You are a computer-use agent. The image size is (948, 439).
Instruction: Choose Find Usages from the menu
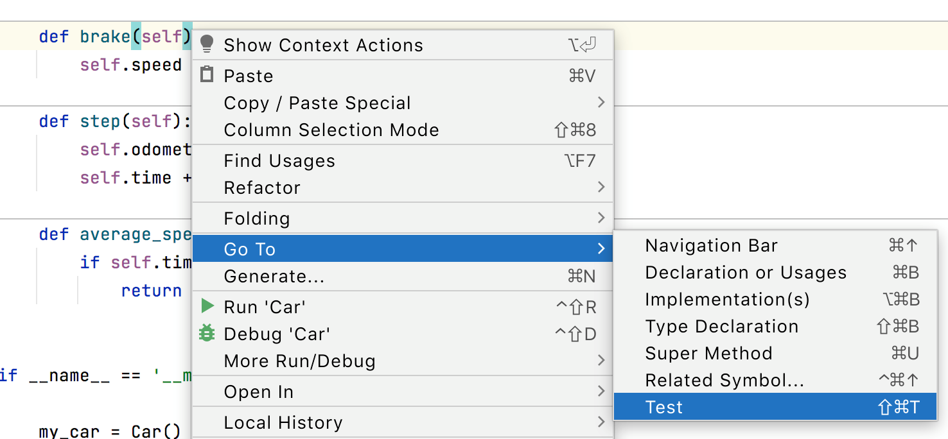[279, 160]
